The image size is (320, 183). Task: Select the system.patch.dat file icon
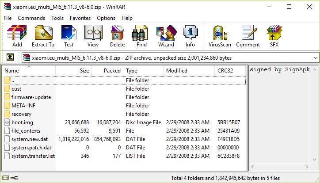coord(7,147)
